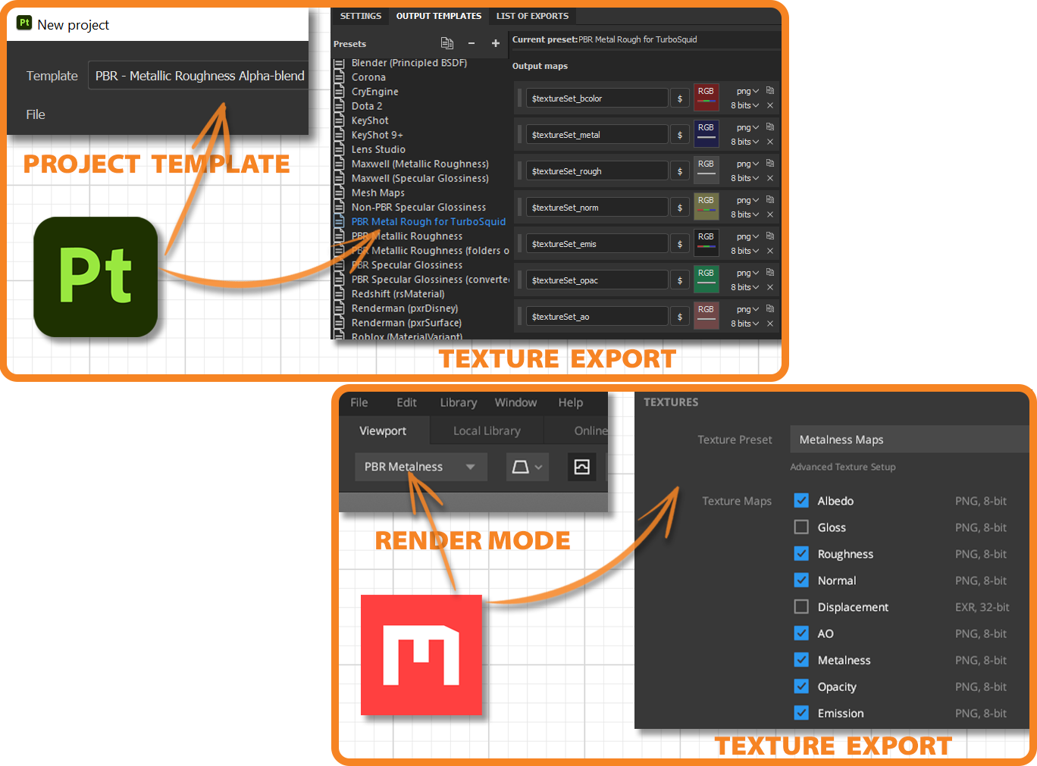Delete the $textureSet_emis output map
1037x766 pixels.
(x=770, y=251)
